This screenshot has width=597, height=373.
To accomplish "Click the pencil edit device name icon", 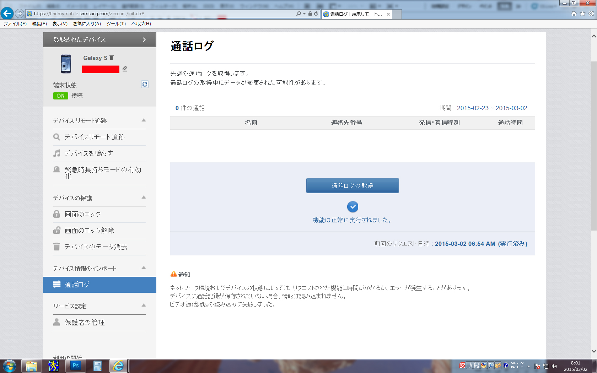I will tap(125, 69).
